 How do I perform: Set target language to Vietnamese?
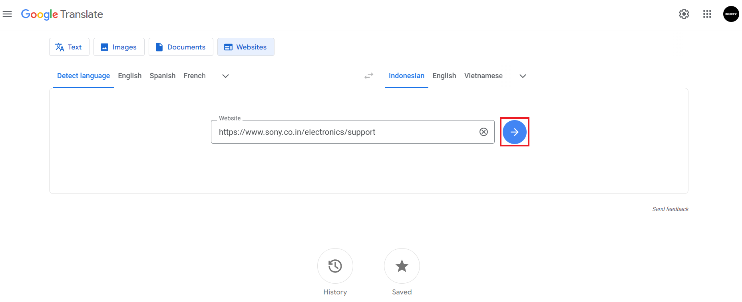click(483, 76)
